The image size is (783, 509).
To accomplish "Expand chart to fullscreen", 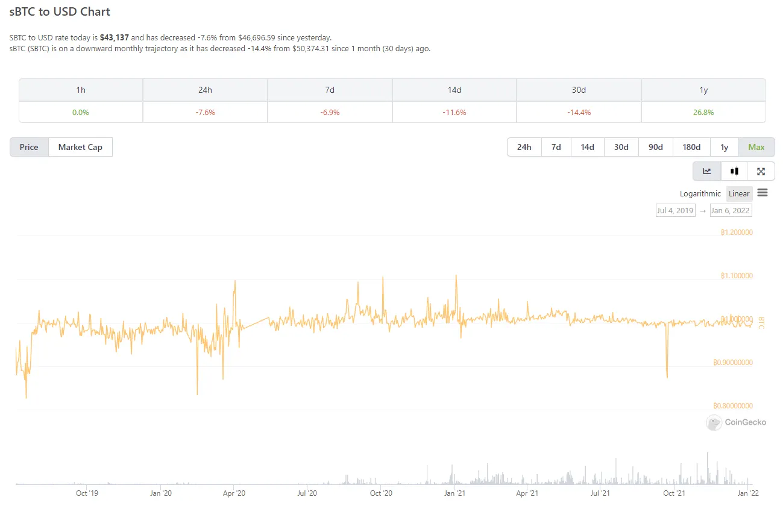I will point(761,171).
